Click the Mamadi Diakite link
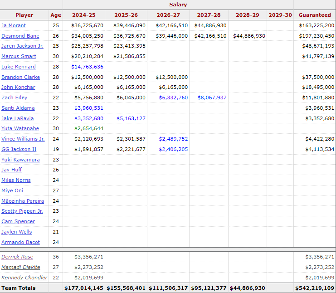The height and width of the screenshot is (293, 336). click(x=21, y=267)
